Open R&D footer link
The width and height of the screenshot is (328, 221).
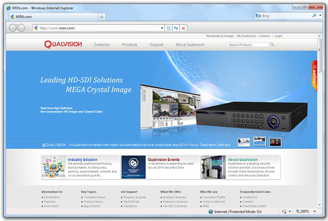(x=206, y=206)
